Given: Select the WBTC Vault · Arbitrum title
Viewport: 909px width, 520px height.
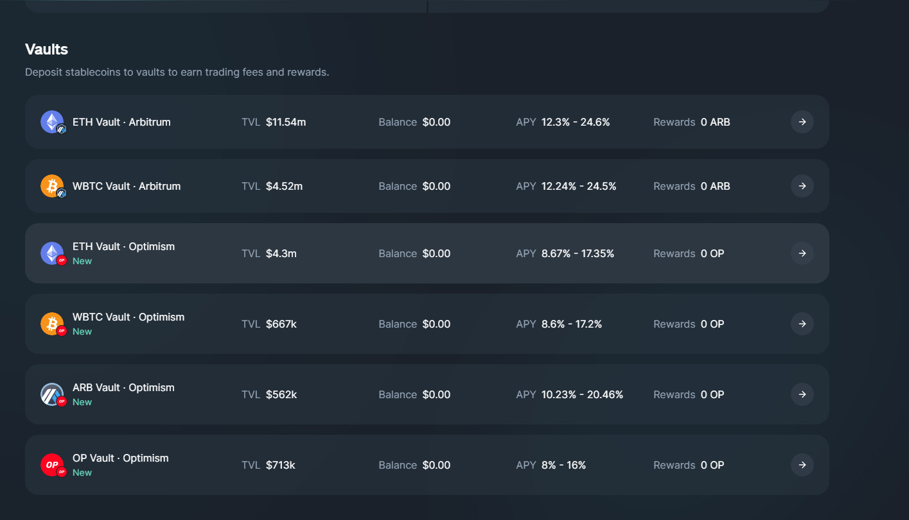Looking at the screenshot, I should (127, 186).
